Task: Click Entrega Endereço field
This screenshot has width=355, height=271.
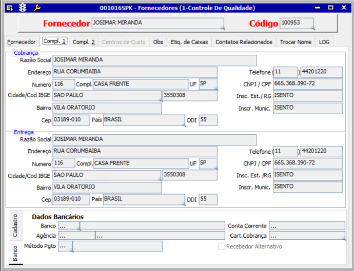Action: pos(135,152)
